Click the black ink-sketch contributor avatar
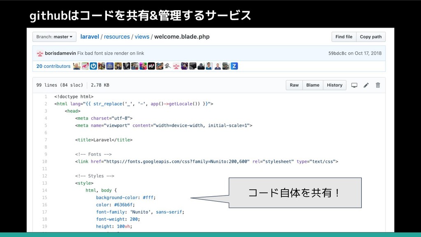 coord(168,66)
